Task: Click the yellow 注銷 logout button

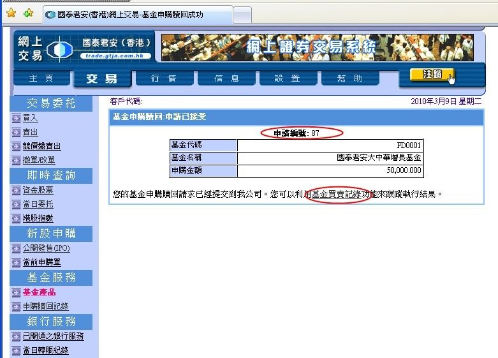Action: click(x=432, y=75)
